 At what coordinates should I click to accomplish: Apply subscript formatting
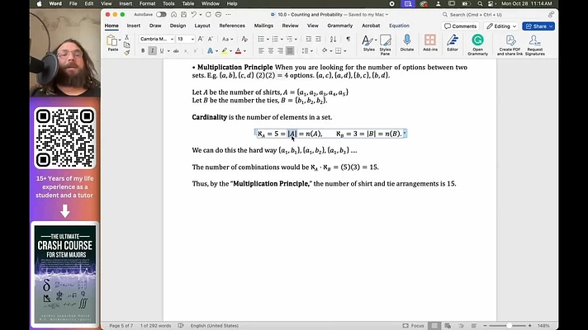tap(186, 51)
